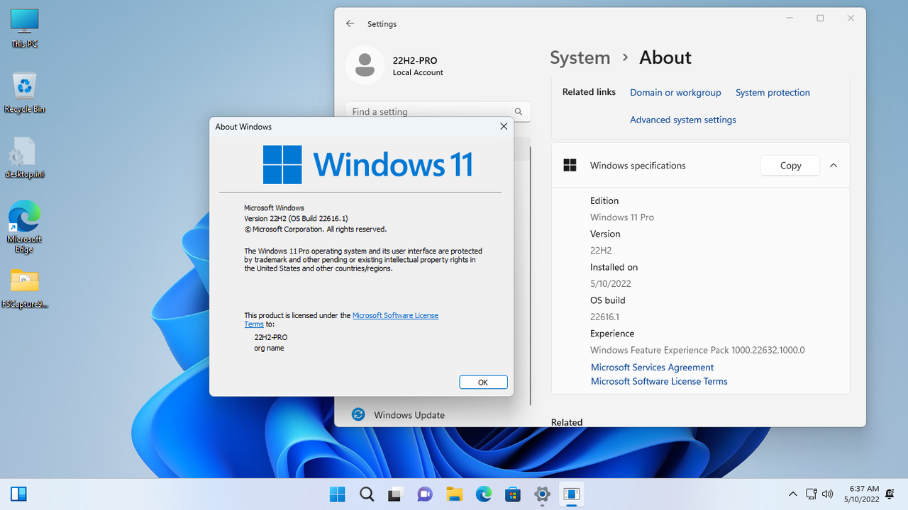
Task: Open System protection link
Action: click(x=773, y=93)
